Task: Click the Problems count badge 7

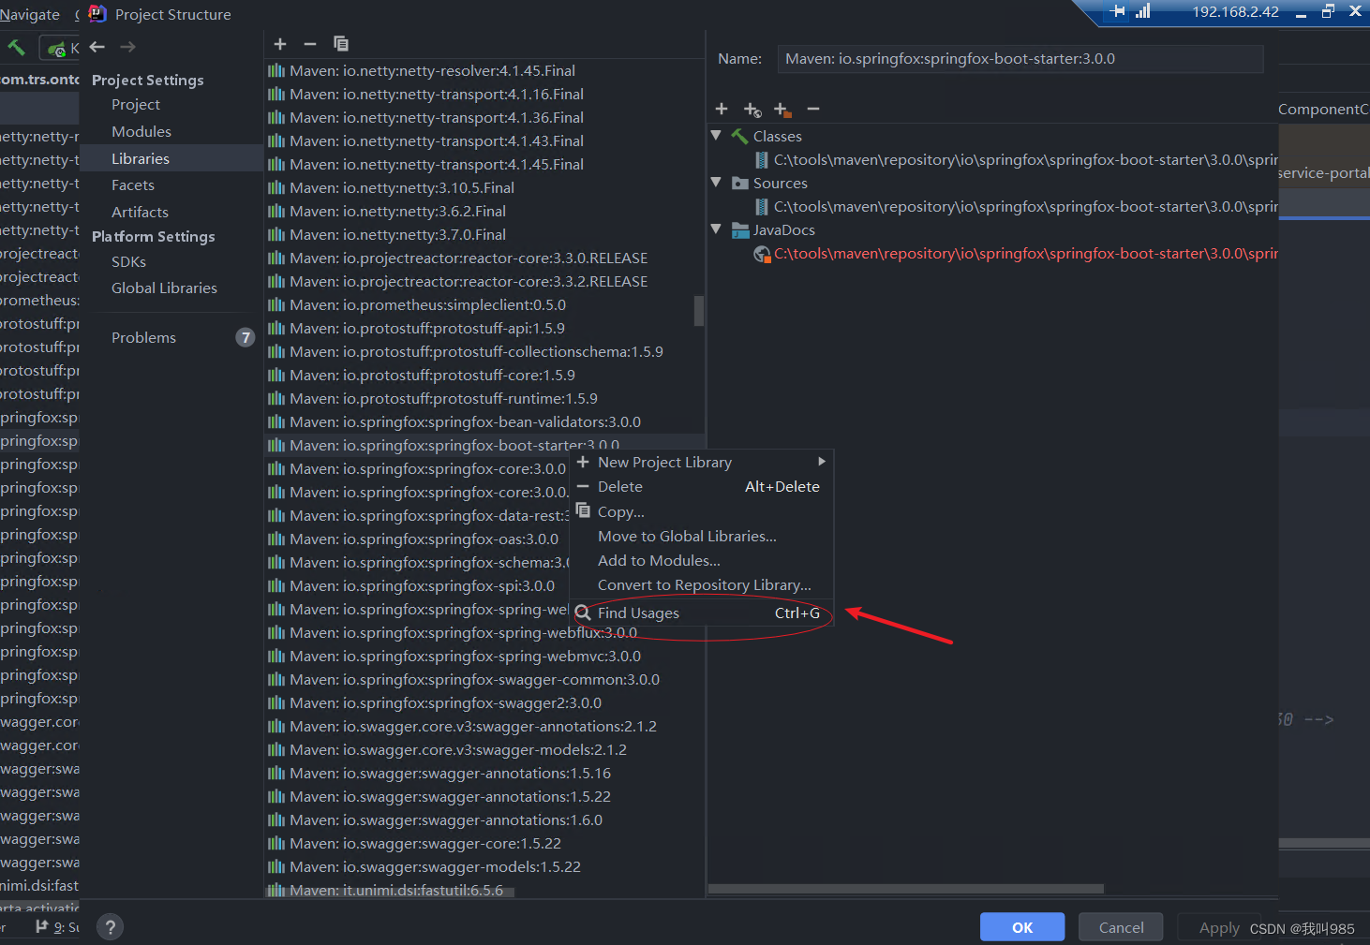Action: [x=246, y=338]
